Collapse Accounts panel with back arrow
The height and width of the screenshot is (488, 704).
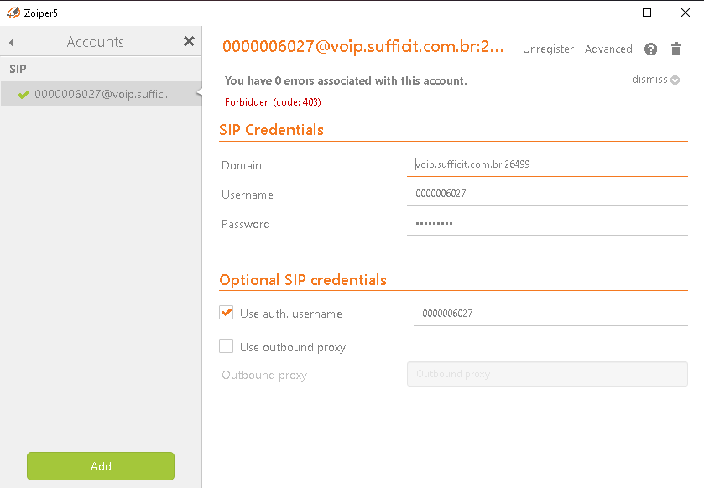coord(12,42)
